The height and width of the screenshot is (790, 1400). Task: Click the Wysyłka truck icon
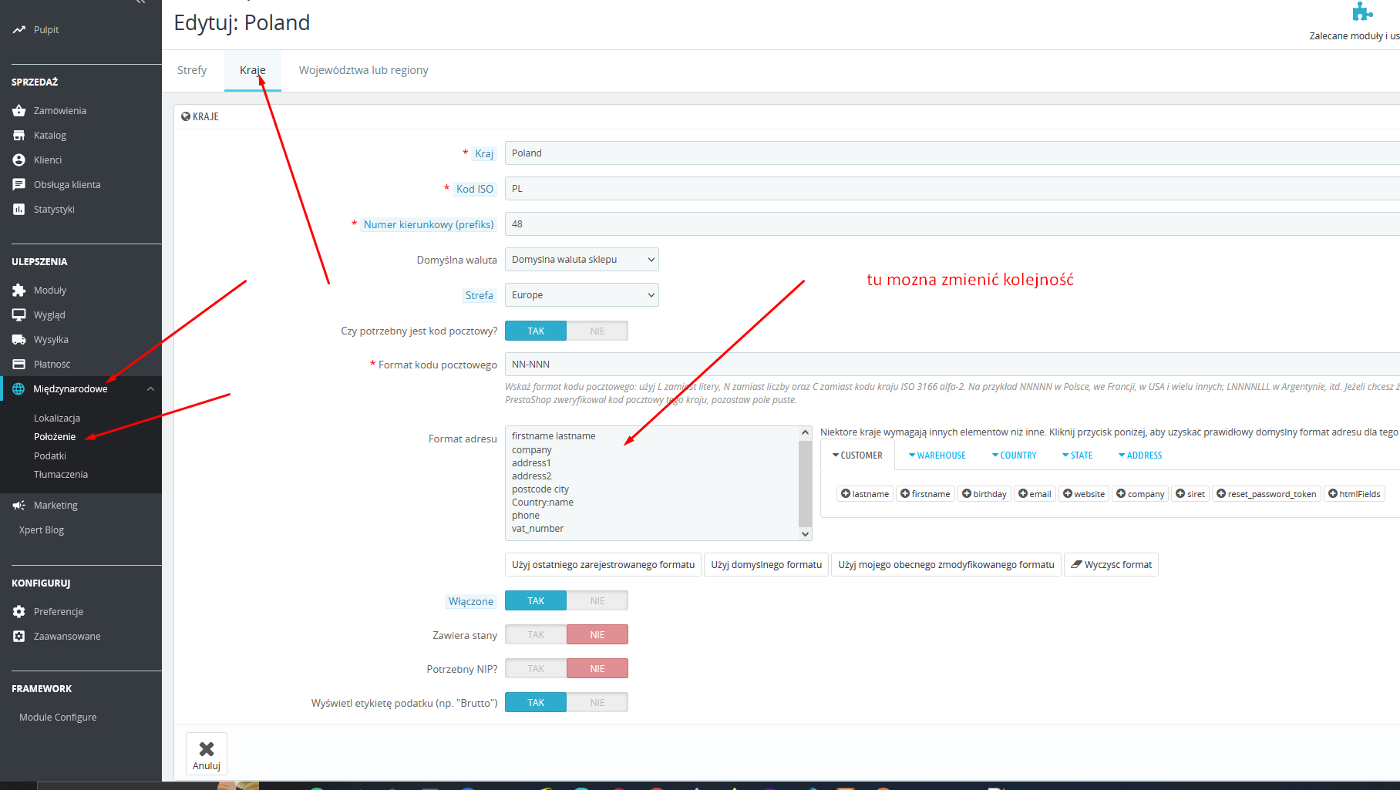tap(19, 340)
